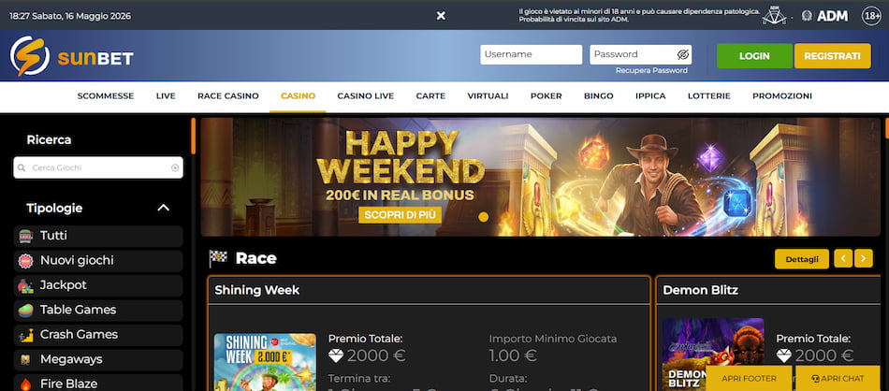Open race Dettagli button
The width and height of the screenshot is (889, 391).
coord(802,259)
